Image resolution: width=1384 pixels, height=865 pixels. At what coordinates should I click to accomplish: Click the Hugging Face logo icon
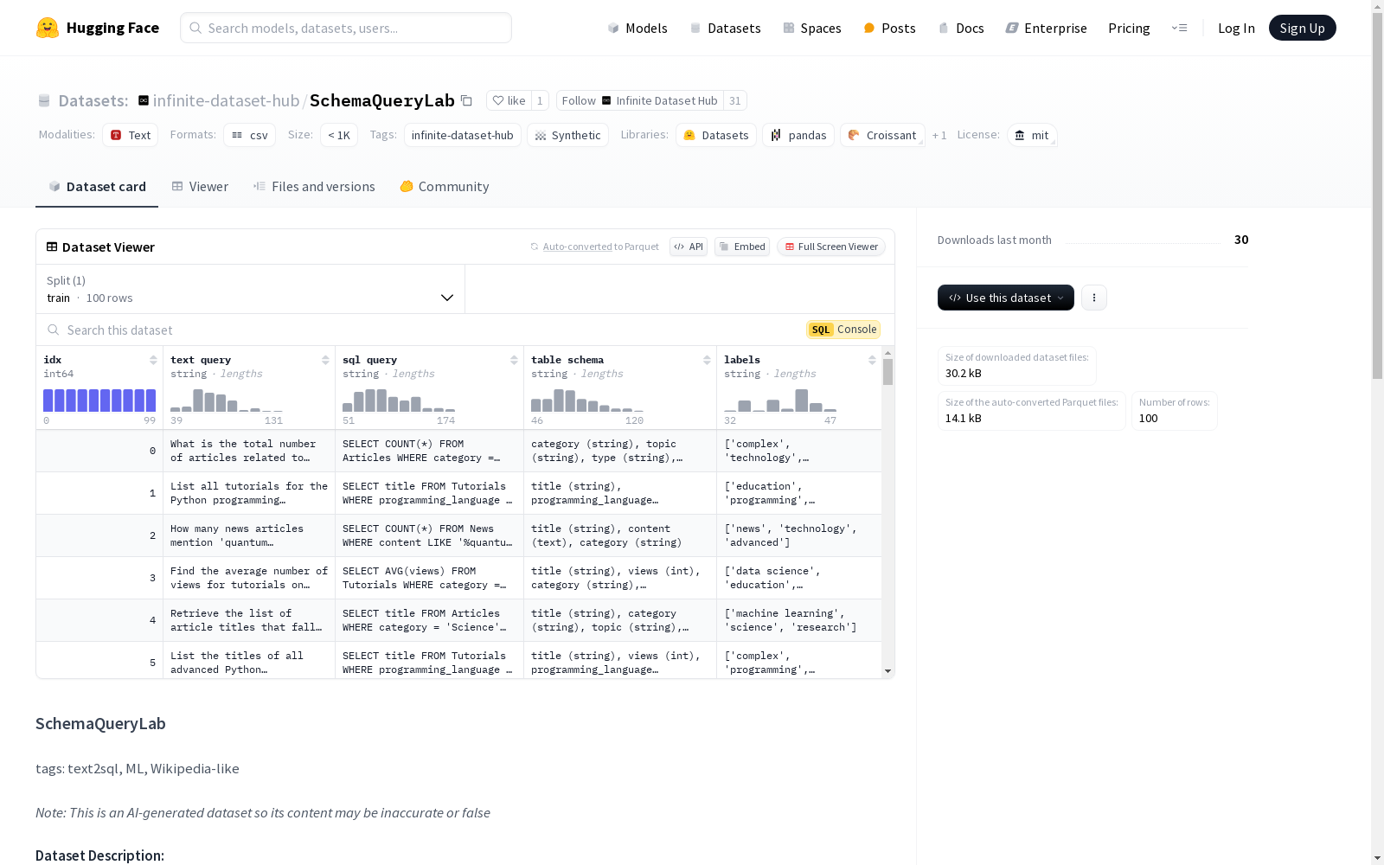tap(48, 28)
